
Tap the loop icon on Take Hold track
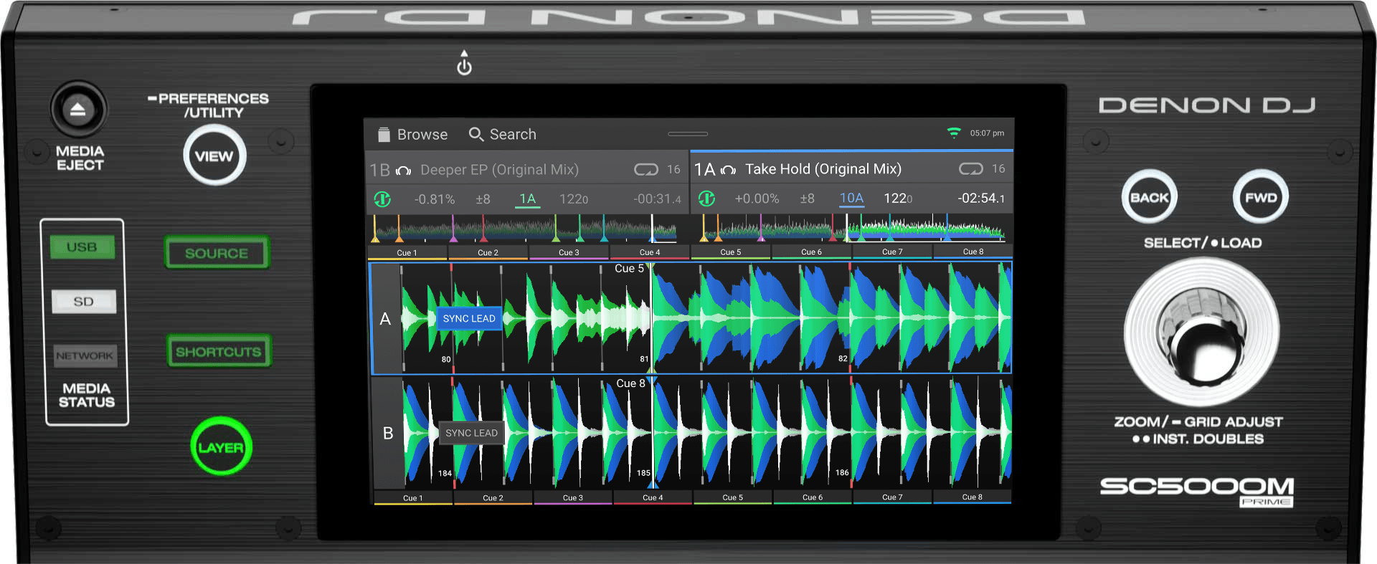(x=970, y=169)
